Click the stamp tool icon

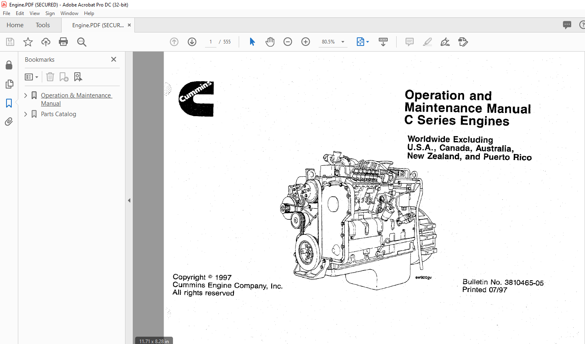[463, 42]
